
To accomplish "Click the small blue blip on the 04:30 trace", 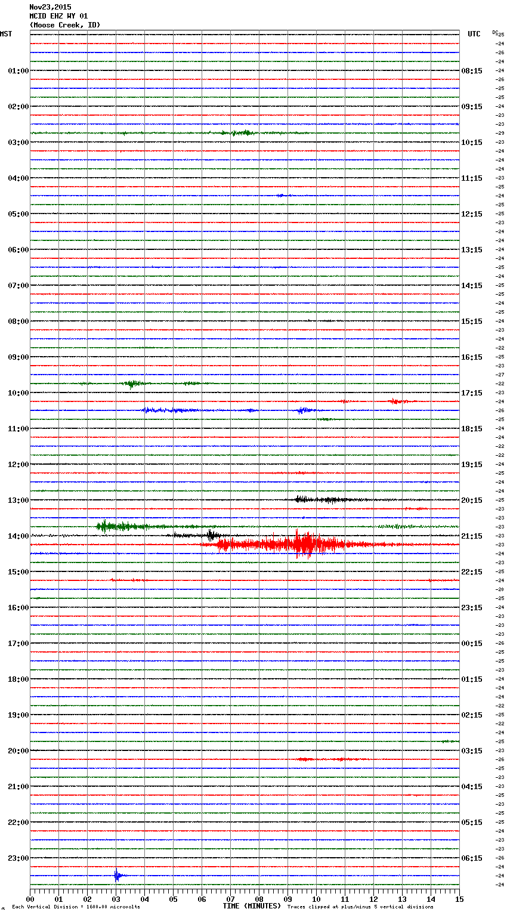I will tap(283, 195).
